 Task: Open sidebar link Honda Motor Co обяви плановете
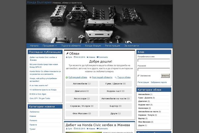point(45,73)
